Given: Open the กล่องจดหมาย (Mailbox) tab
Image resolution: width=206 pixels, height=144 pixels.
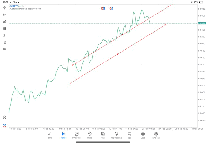Looking at the screenshot, I should pos(116,135).
